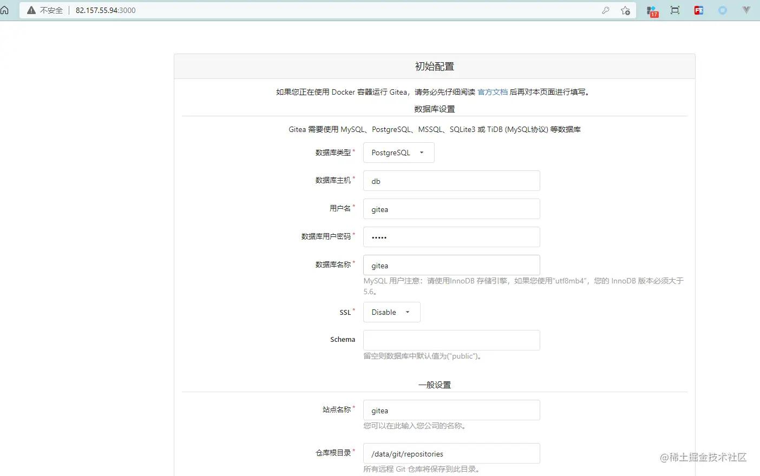
Task: Click the SSL label text
Action: [345, 313]
